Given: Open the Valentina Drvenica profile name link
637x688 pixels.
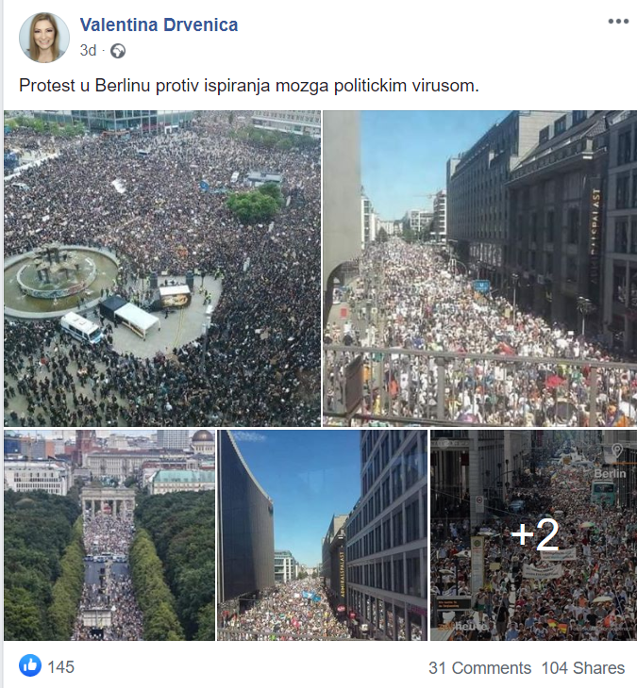Looking at the screenshot, I should point(159,25).
